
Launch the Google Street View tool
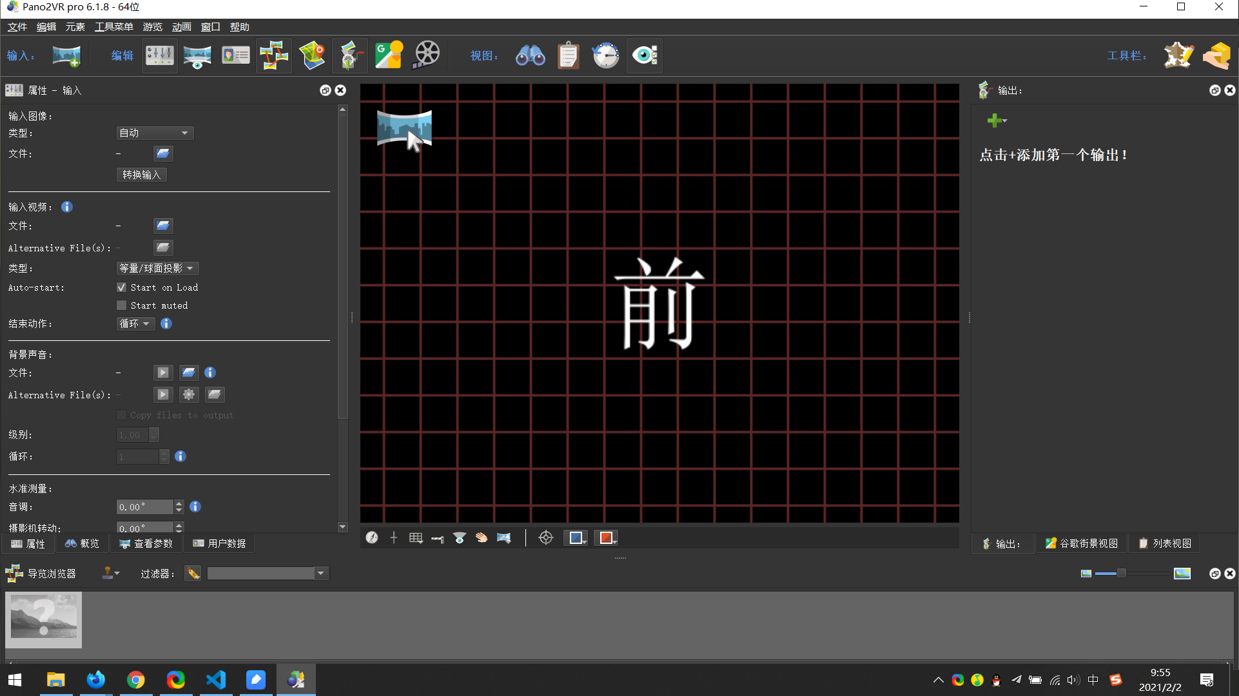pos(389,55)
